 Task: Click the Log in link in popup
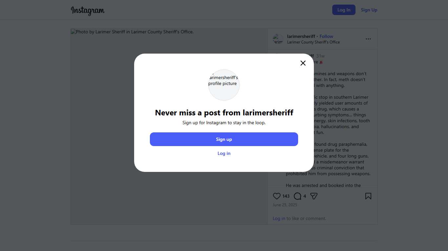[x=224, y=153]
